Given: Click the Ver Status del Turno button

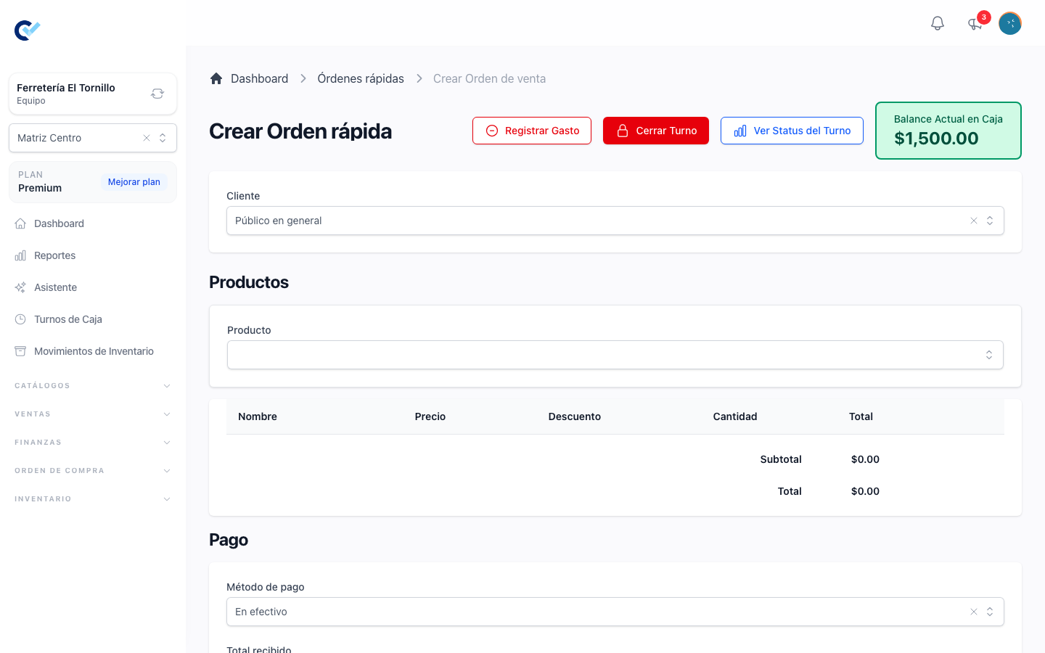Looking at the screenshot, I should (x=792, y=131).
